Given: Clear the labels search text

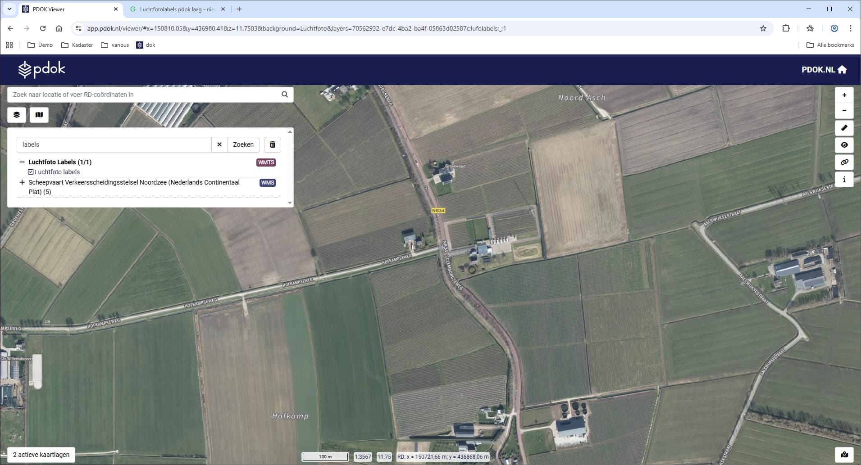Looking at the screenshot, I should click(219, 144).
